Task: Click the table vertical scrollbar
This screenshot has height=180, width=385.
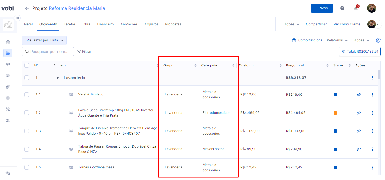Action: coord(379,75)
